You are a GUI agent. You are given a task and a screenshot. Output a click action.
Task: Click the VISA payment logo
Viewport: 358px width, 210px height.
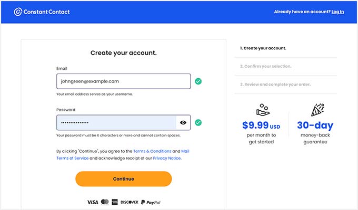point(93,202)
